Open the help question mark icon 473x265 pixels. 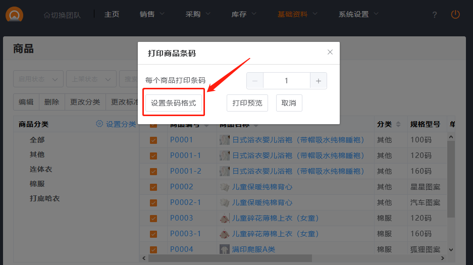click(435, 15)
